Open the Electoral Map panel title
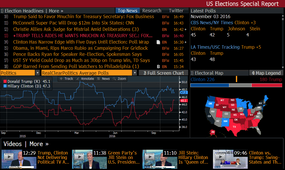 (x=209, y=73)
